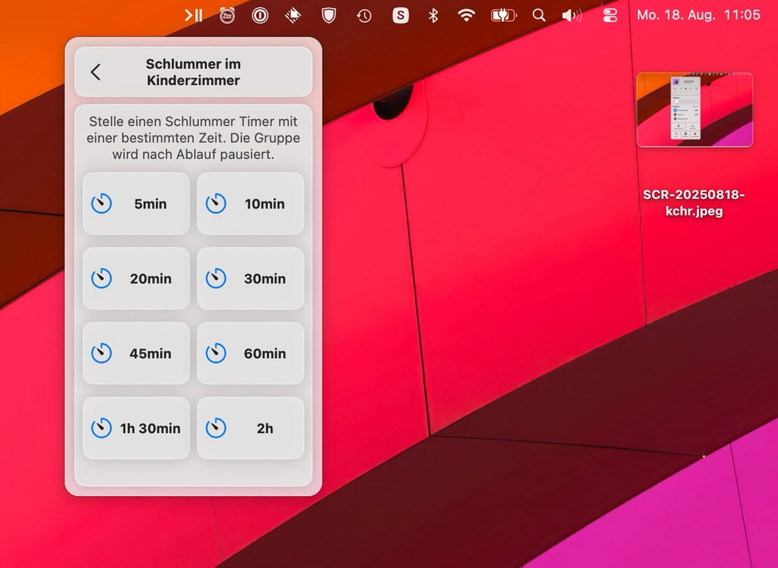Open the Time Machine menu bar icon
778x568 pixels.
(x=364, y=16)
